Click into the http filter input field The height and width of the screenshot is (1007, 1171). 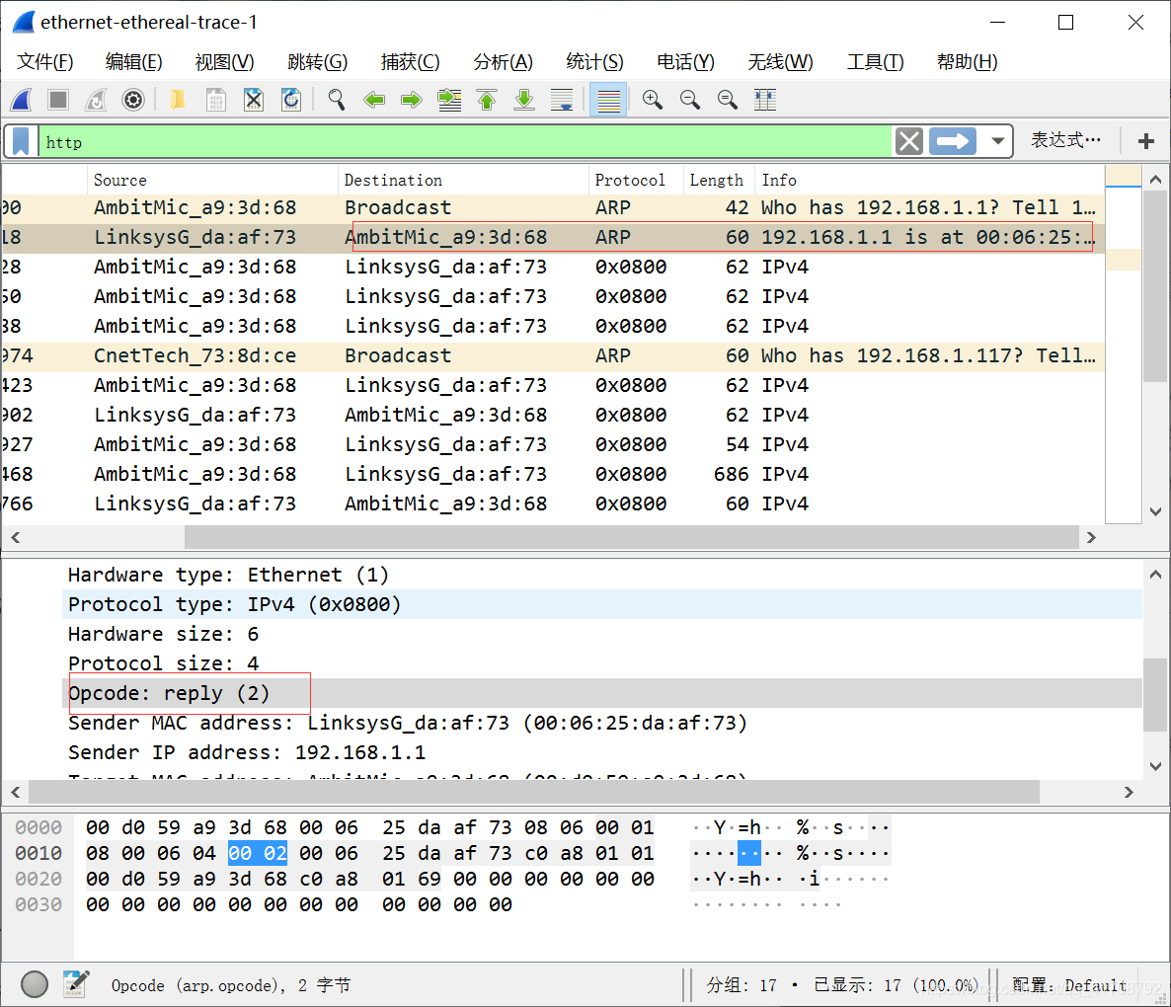(x=465, y=141)
